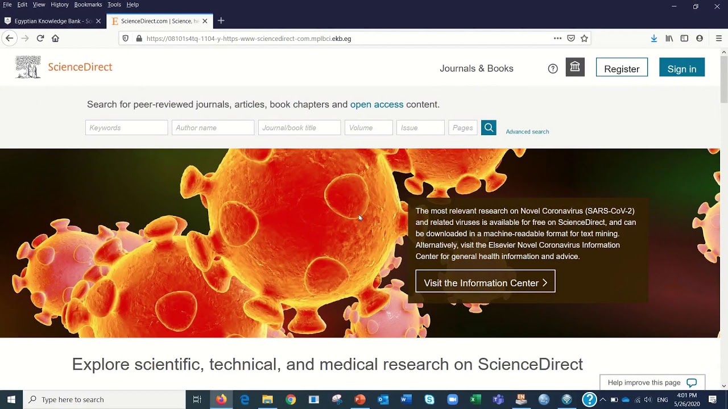The height and width of the screenshot is (409, 728).
Task: Click into Issue field
Action: 420,128
